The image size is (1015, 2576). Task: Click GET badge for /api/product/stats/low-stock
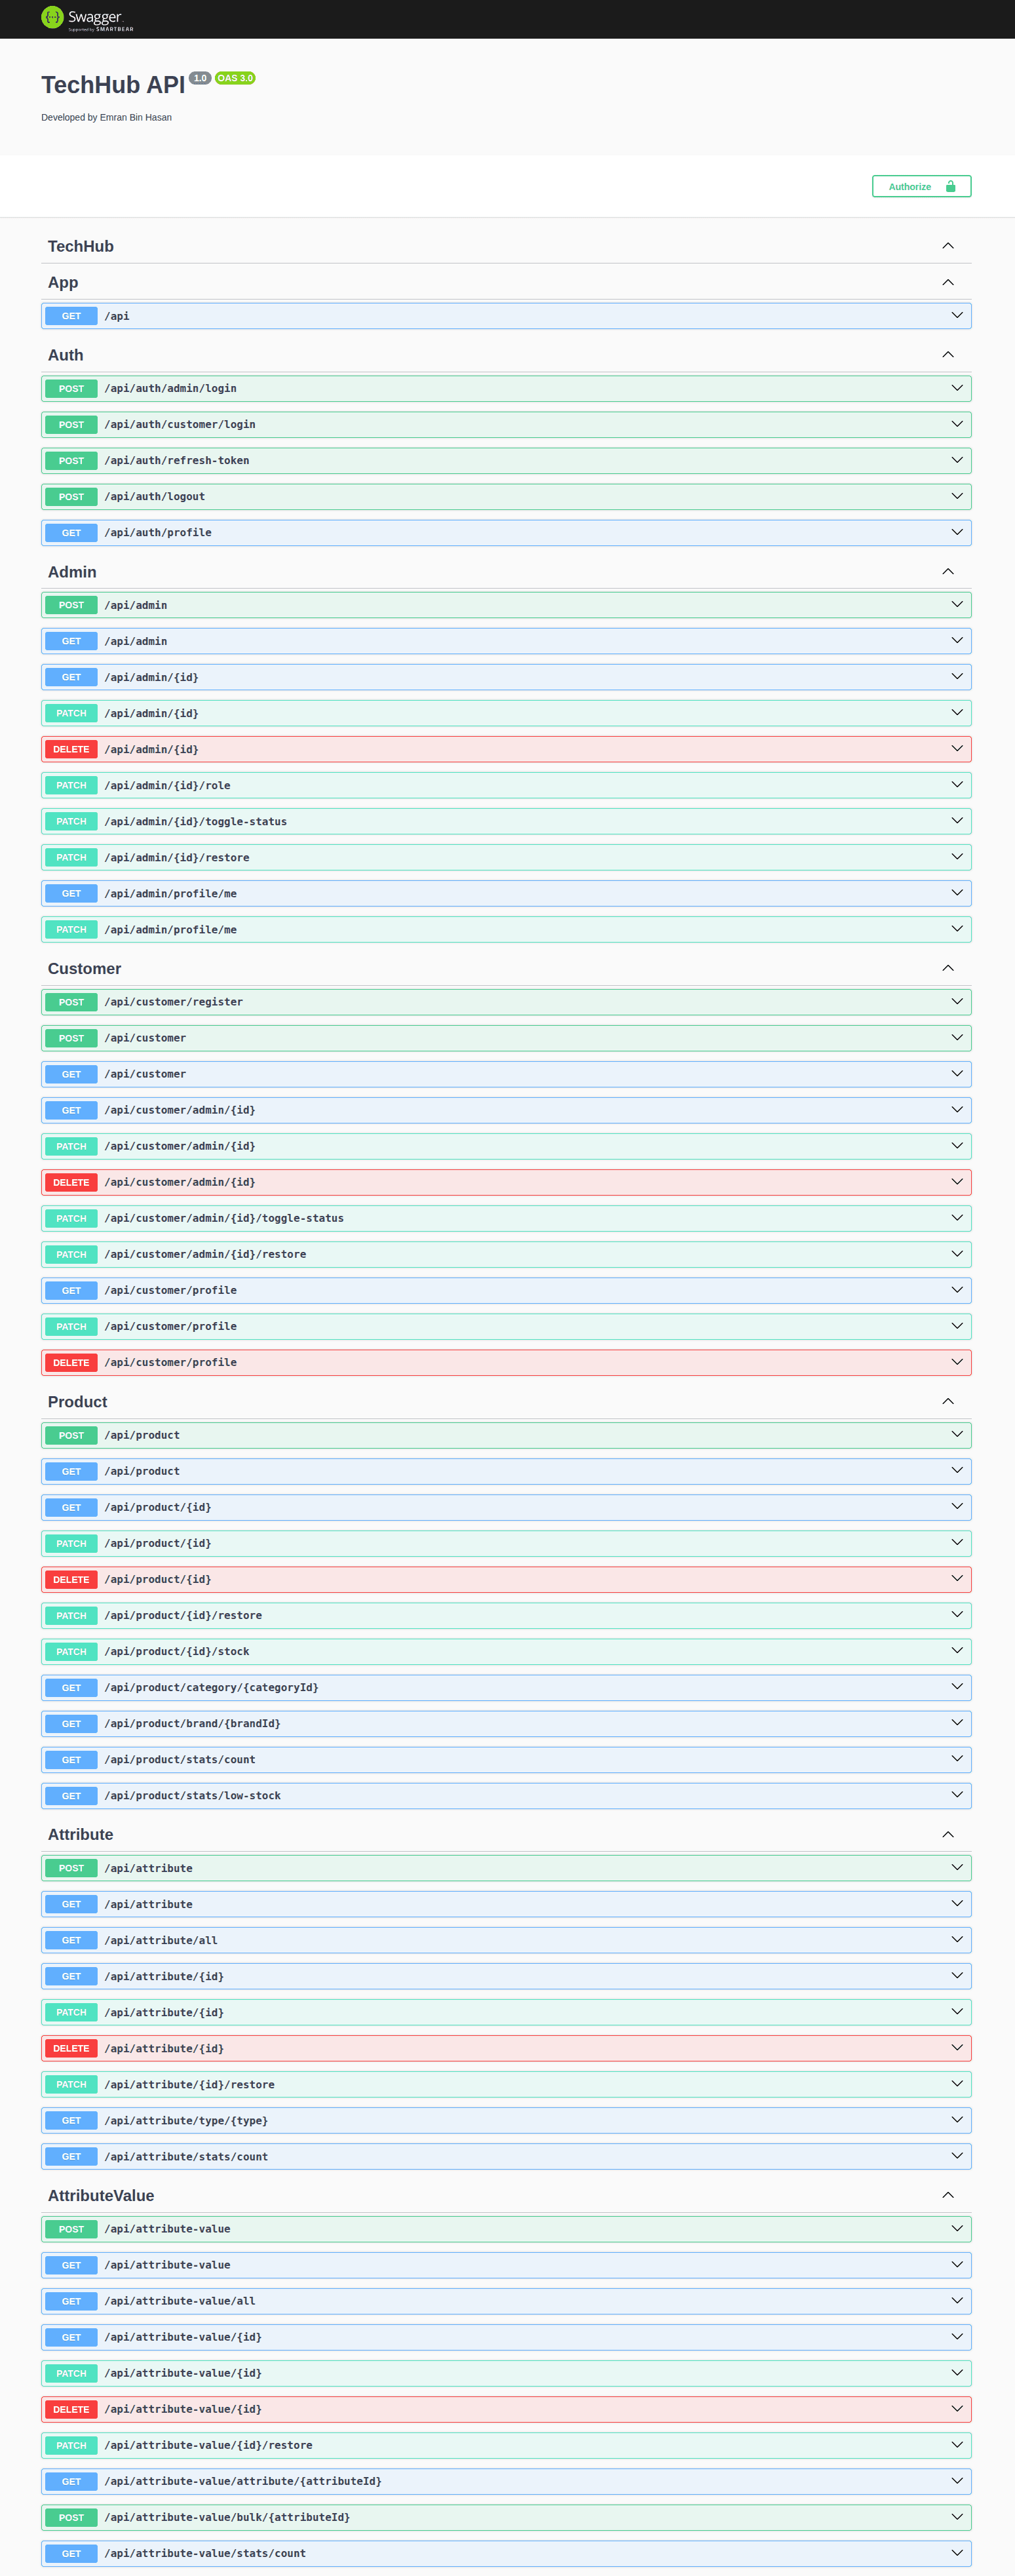pos(71,1796)
